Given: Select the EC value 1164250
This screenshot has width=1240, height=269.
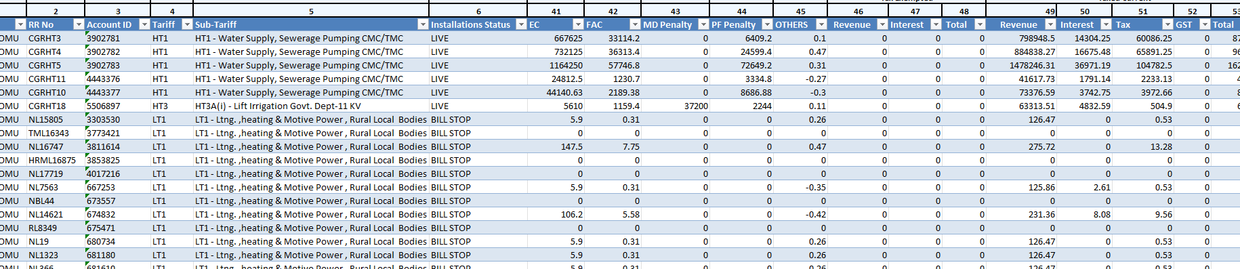Looking at the screenshot, I should tap(556, 65).
